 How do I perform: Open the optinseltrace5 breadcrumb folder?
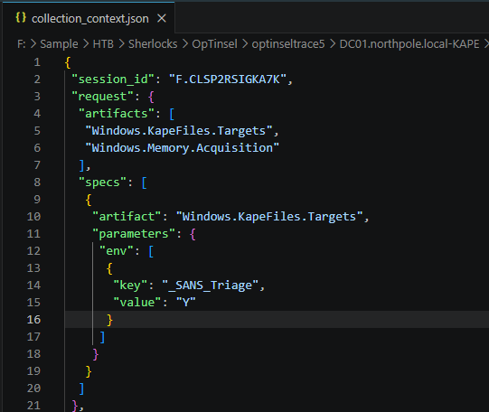pos(288,44)
